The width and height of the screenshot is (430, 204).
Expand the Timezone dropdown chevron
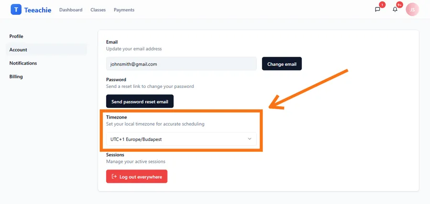coord(249,139)
